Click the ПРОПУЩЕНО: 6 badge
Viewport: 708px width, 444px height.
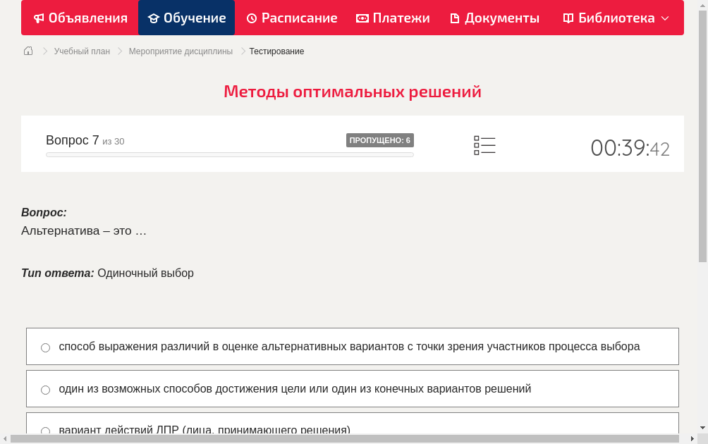click(381, 140)
